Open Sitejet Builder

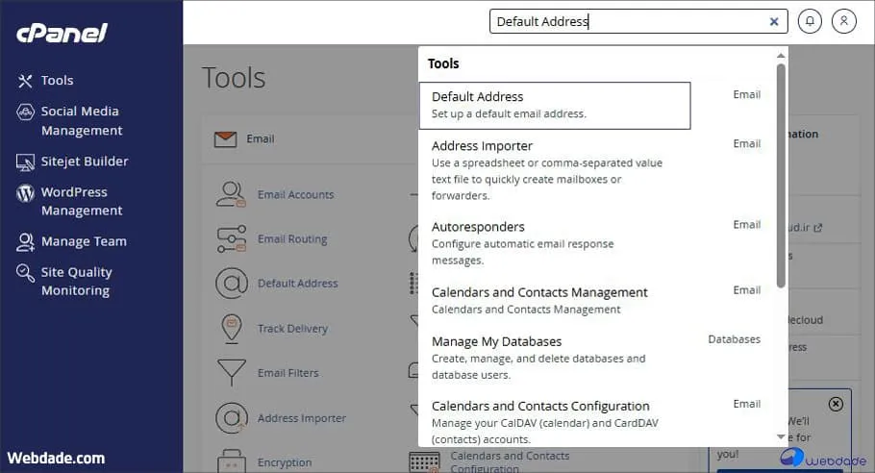coord(85,162)
